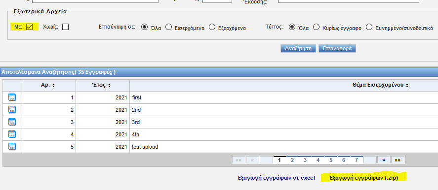The height and width of the screenshot is (190, 438).
Task: Jump to last page with '»»' button
Action: click(398, 160)
